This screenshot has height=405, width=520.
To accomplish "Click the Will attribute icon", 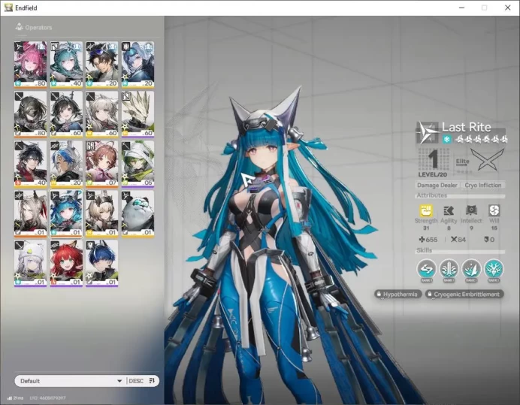I will pos(494,210).
